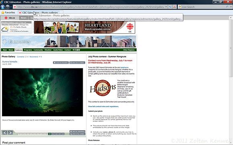233x145 pixels.
Task: Open the Community navigation item
Action: click(38, 50)
